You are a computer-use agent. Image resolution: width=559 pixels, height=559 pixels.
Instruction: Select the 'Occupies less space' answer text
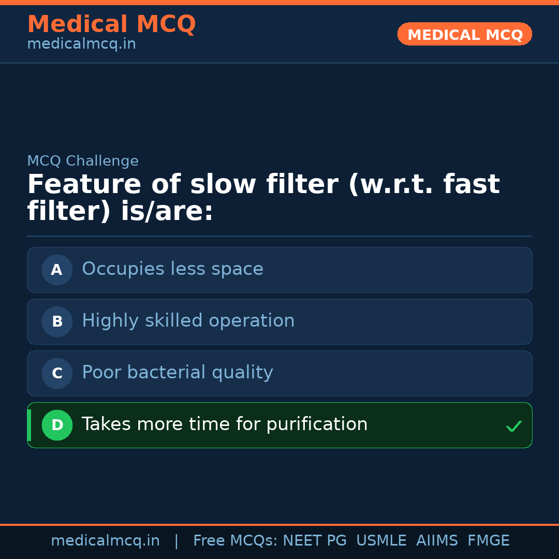tap(172, 269)
